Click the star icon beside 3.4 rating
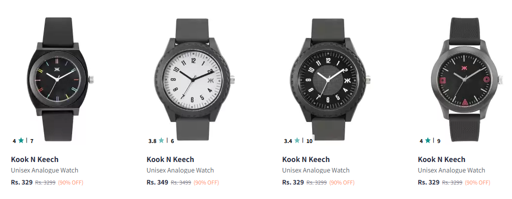The image size is (512, 199). pyautogui.click(x=297, y=140)
